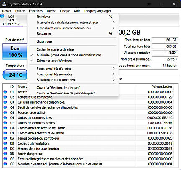Click the status orb for Temps occupé du contrôleur
The image size is (181, 170).
(5, 138)
